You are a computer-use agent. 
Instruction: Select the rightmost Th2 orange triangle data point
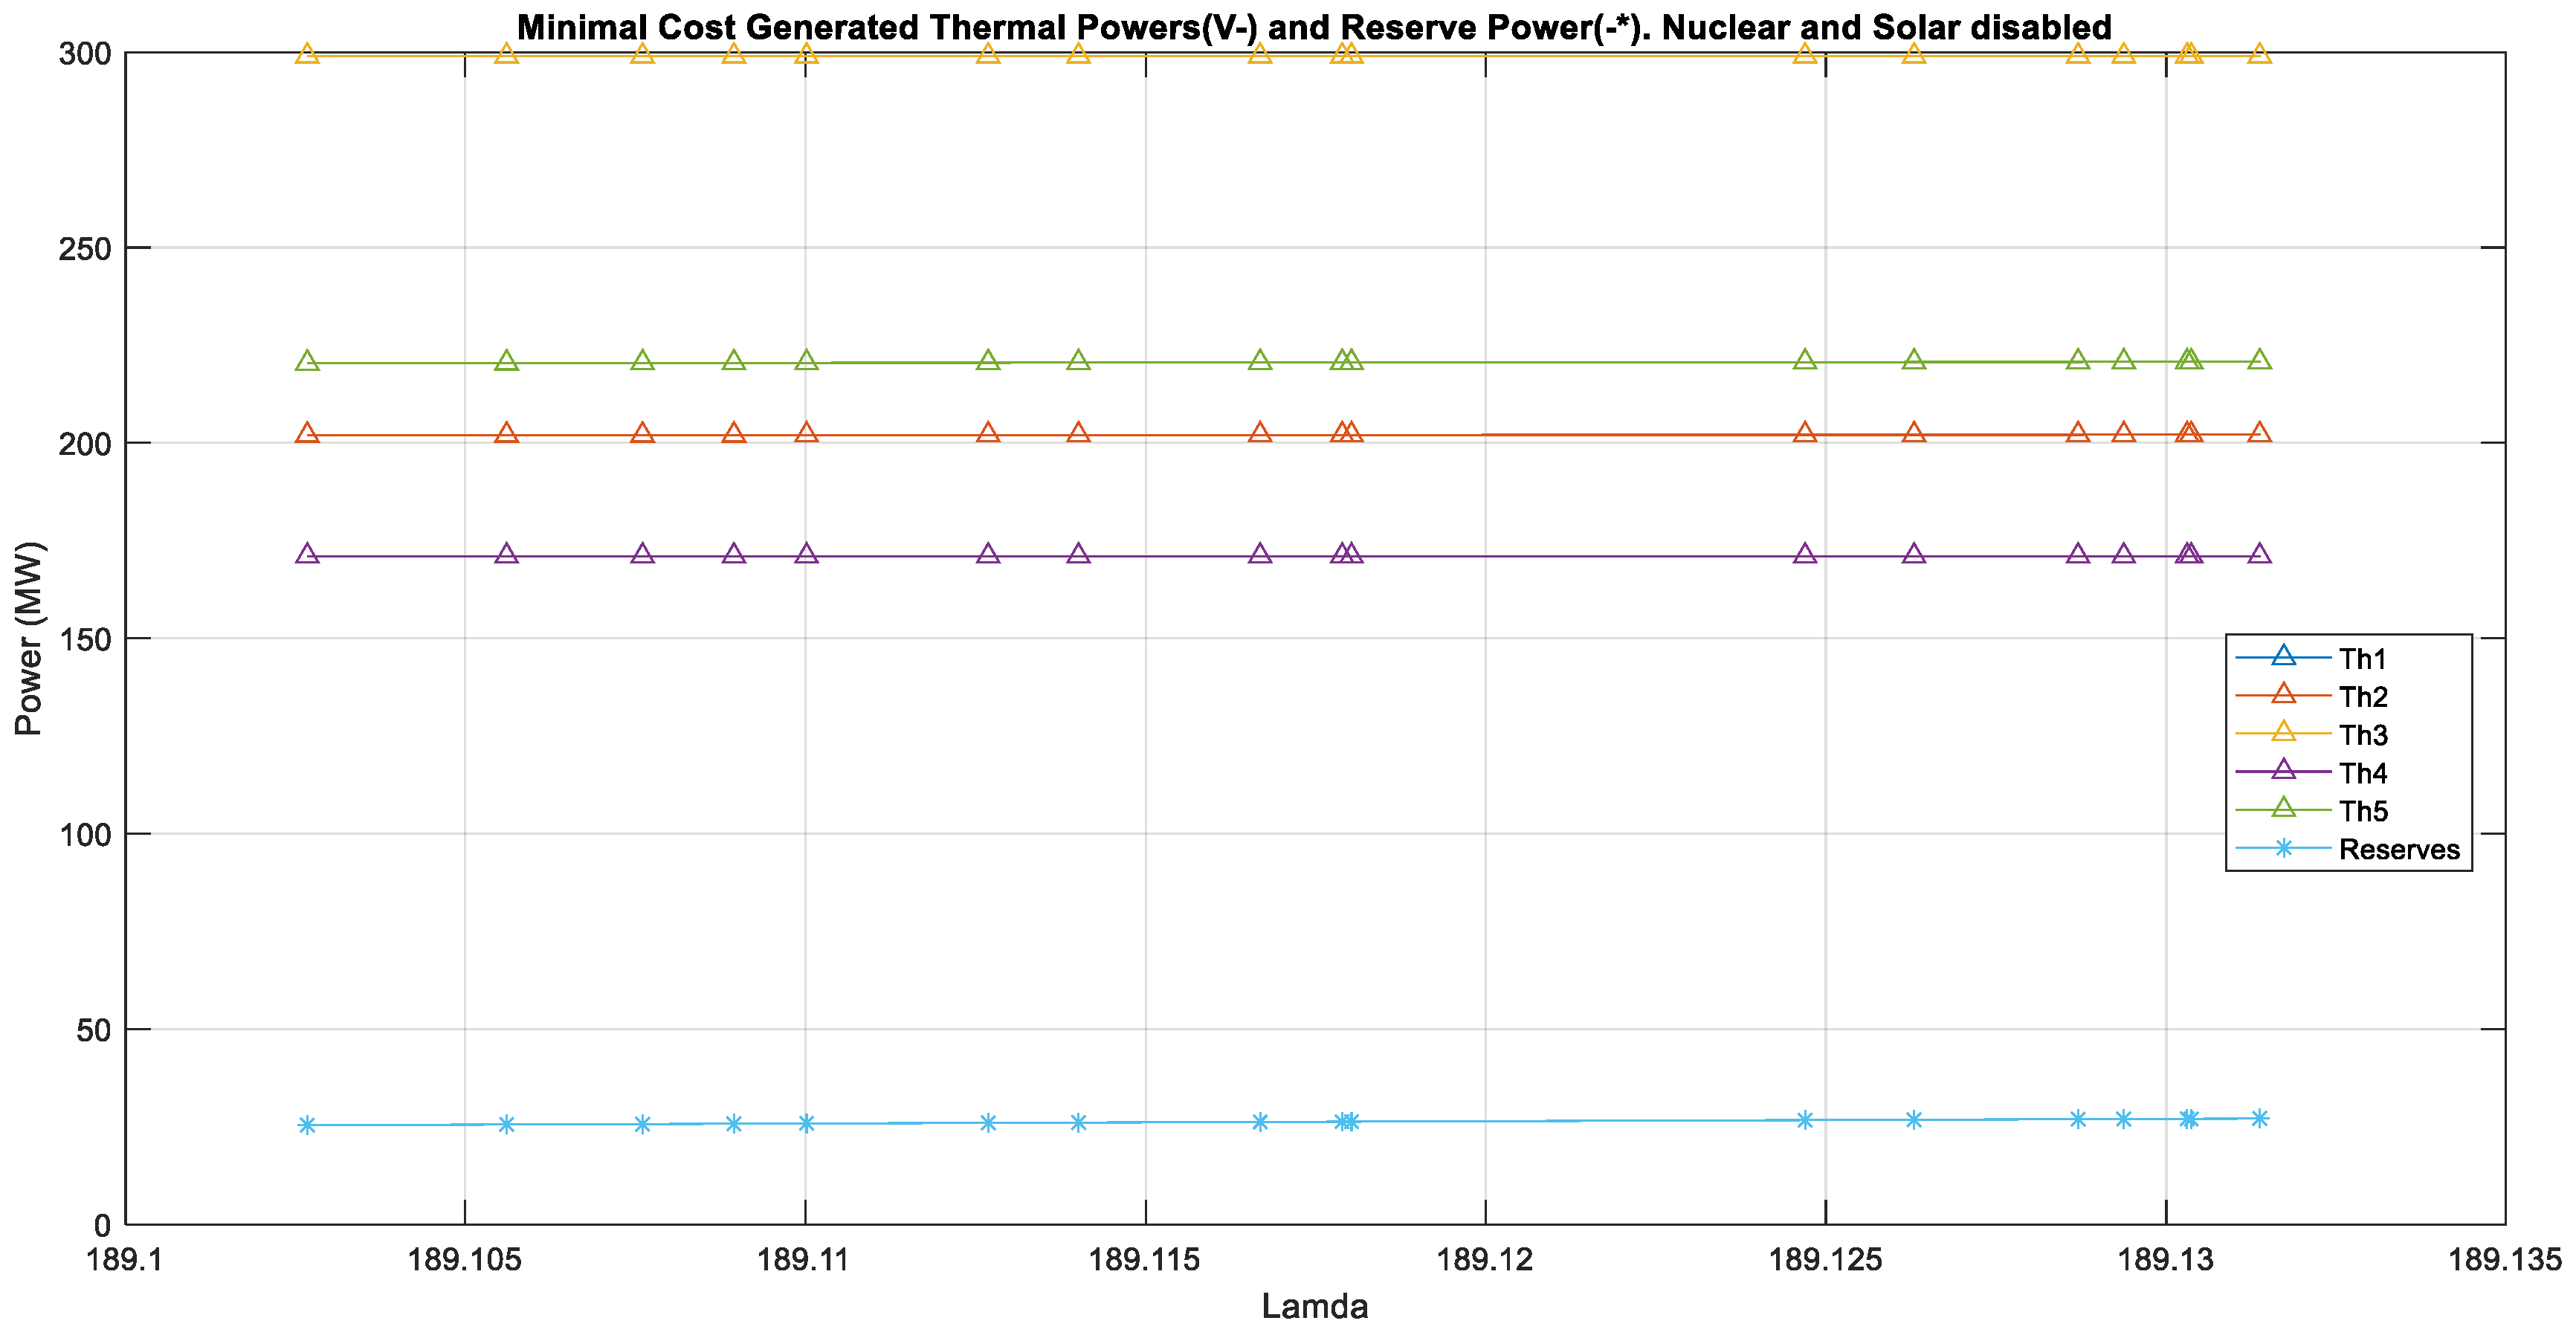click(2259, 433)
